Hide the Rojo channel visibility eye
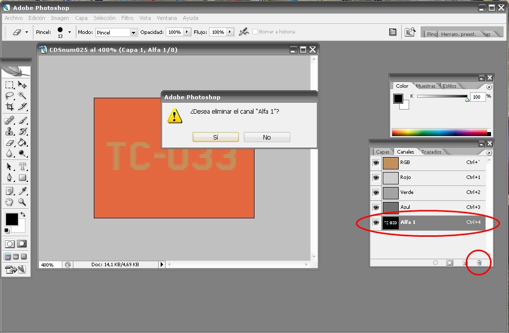Image resolution: width=509 pixels, height=333 pixels. (x=376, y=177)
